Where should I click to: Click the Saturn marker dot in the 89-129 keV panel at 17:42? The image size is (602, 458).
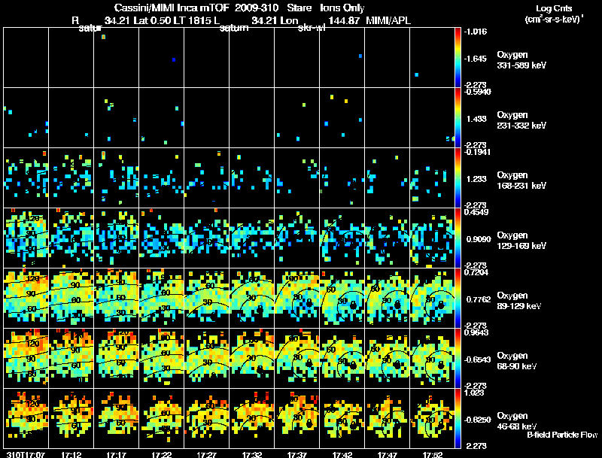(353, 305)
